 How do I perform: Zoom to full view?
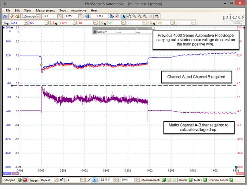point(157,16)
